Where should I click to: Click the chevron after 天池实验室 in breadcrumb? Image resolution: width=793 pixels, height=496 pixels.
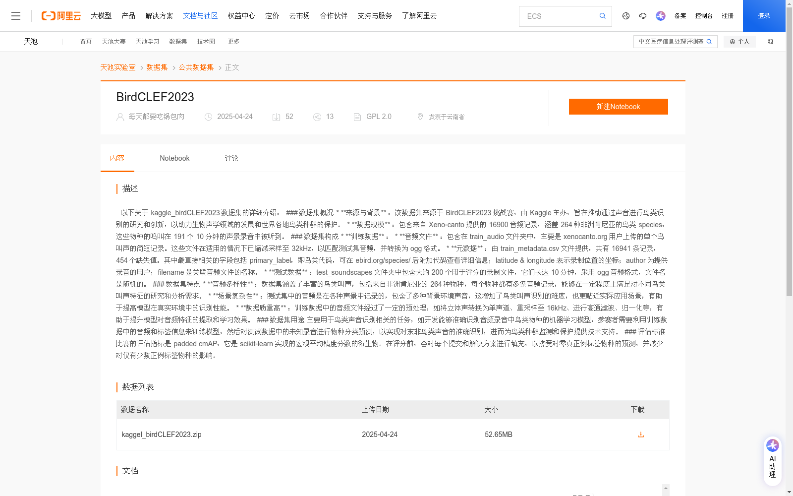pyautogui.click(x=141, y=68)
